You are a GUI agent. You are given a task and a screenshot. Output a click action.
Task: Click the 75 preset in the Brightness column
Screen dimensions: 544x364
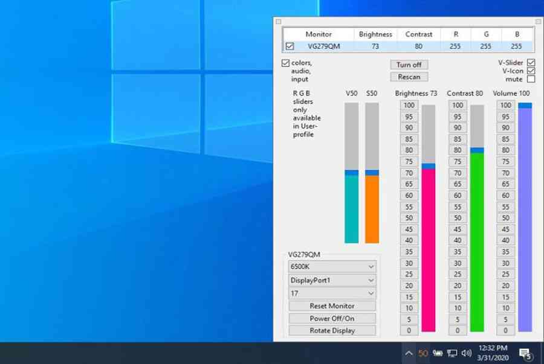(x=409, y=162)
